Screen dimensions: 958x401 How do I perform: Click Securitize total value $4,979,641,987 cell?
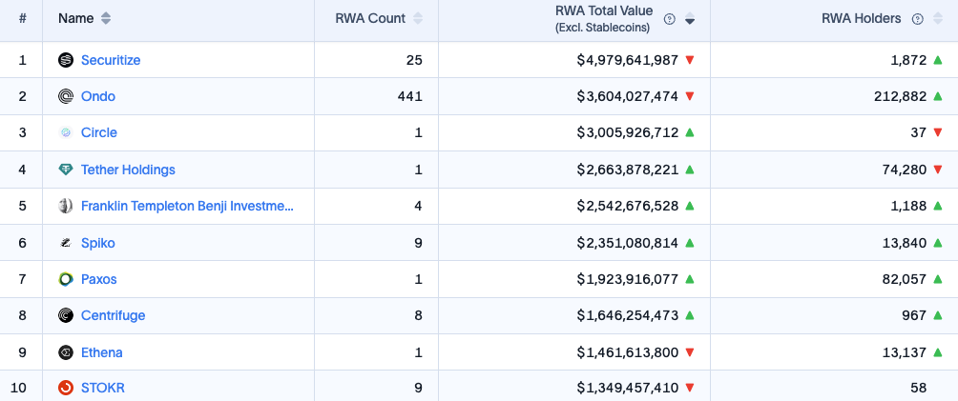(628, 60)
